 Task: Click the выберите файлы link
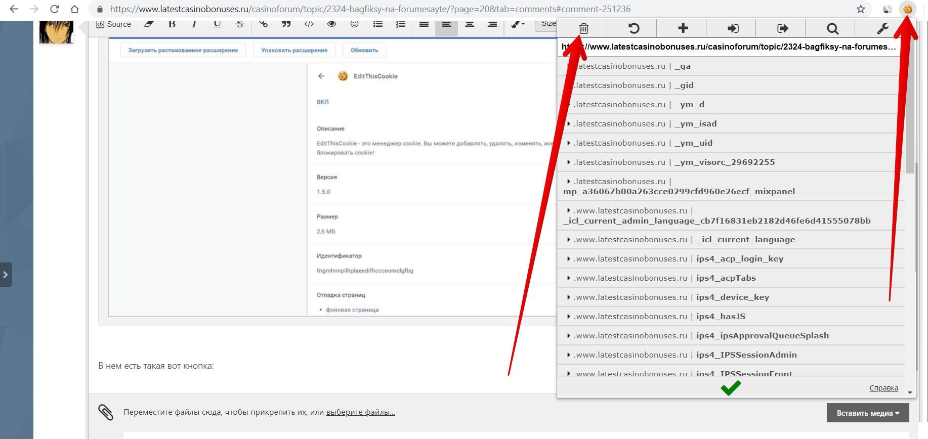(x=360, y=412)
